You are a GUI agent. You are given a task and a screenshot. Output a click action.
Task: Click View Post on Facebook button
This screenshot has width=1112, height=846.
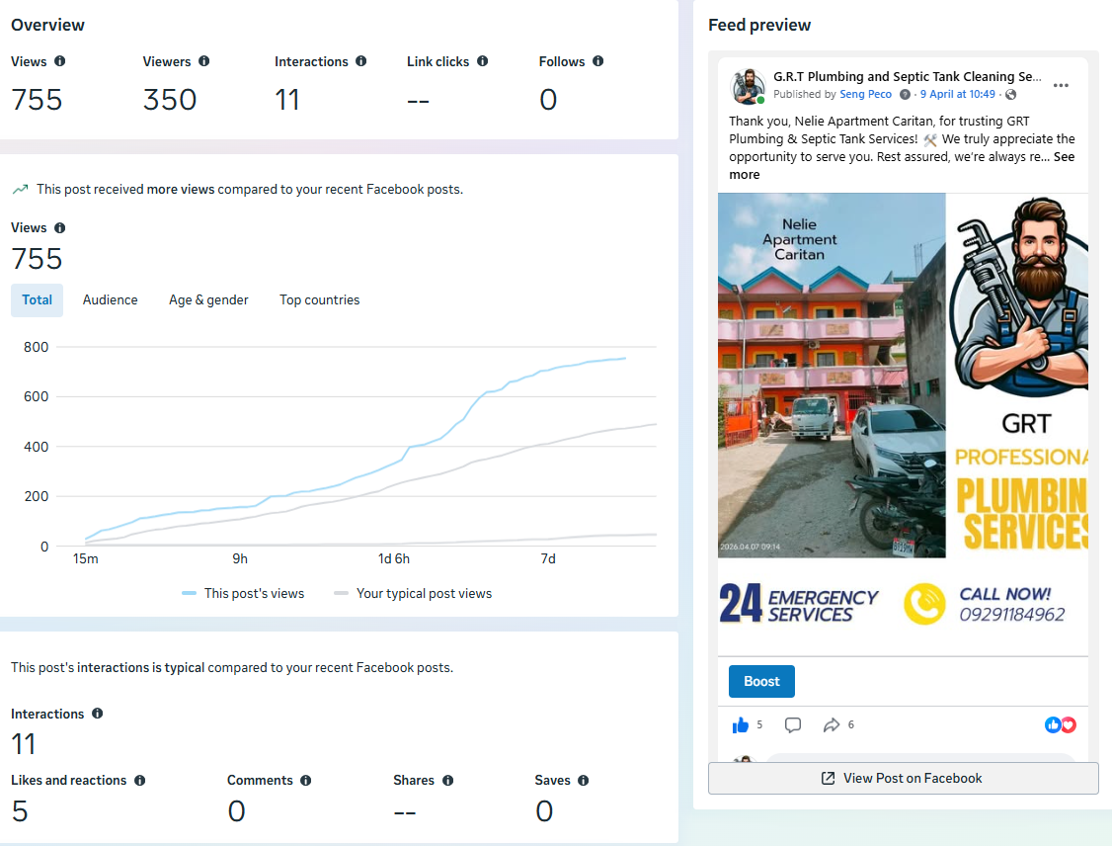tap(903, 778)
